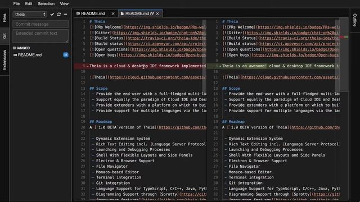
Task: Open the Open bugs badge link in left pane
Action: tap(163, 55)
